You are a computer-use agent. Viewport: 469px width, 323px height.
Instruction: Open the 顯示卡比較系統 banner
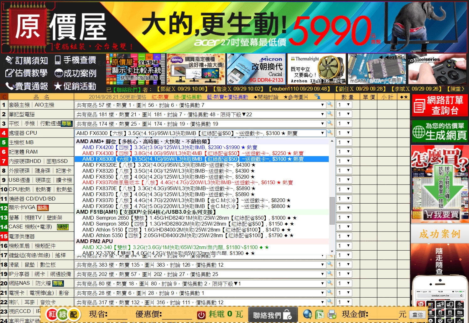tap(136, 69)
